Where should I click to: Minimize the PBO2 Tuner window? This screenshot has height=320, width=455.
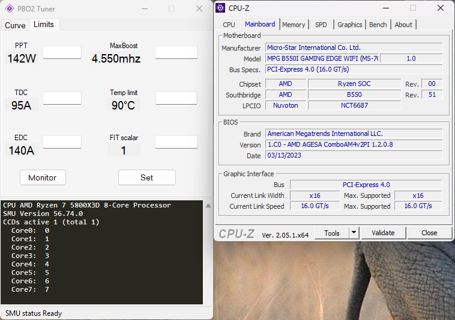[145, 9]
